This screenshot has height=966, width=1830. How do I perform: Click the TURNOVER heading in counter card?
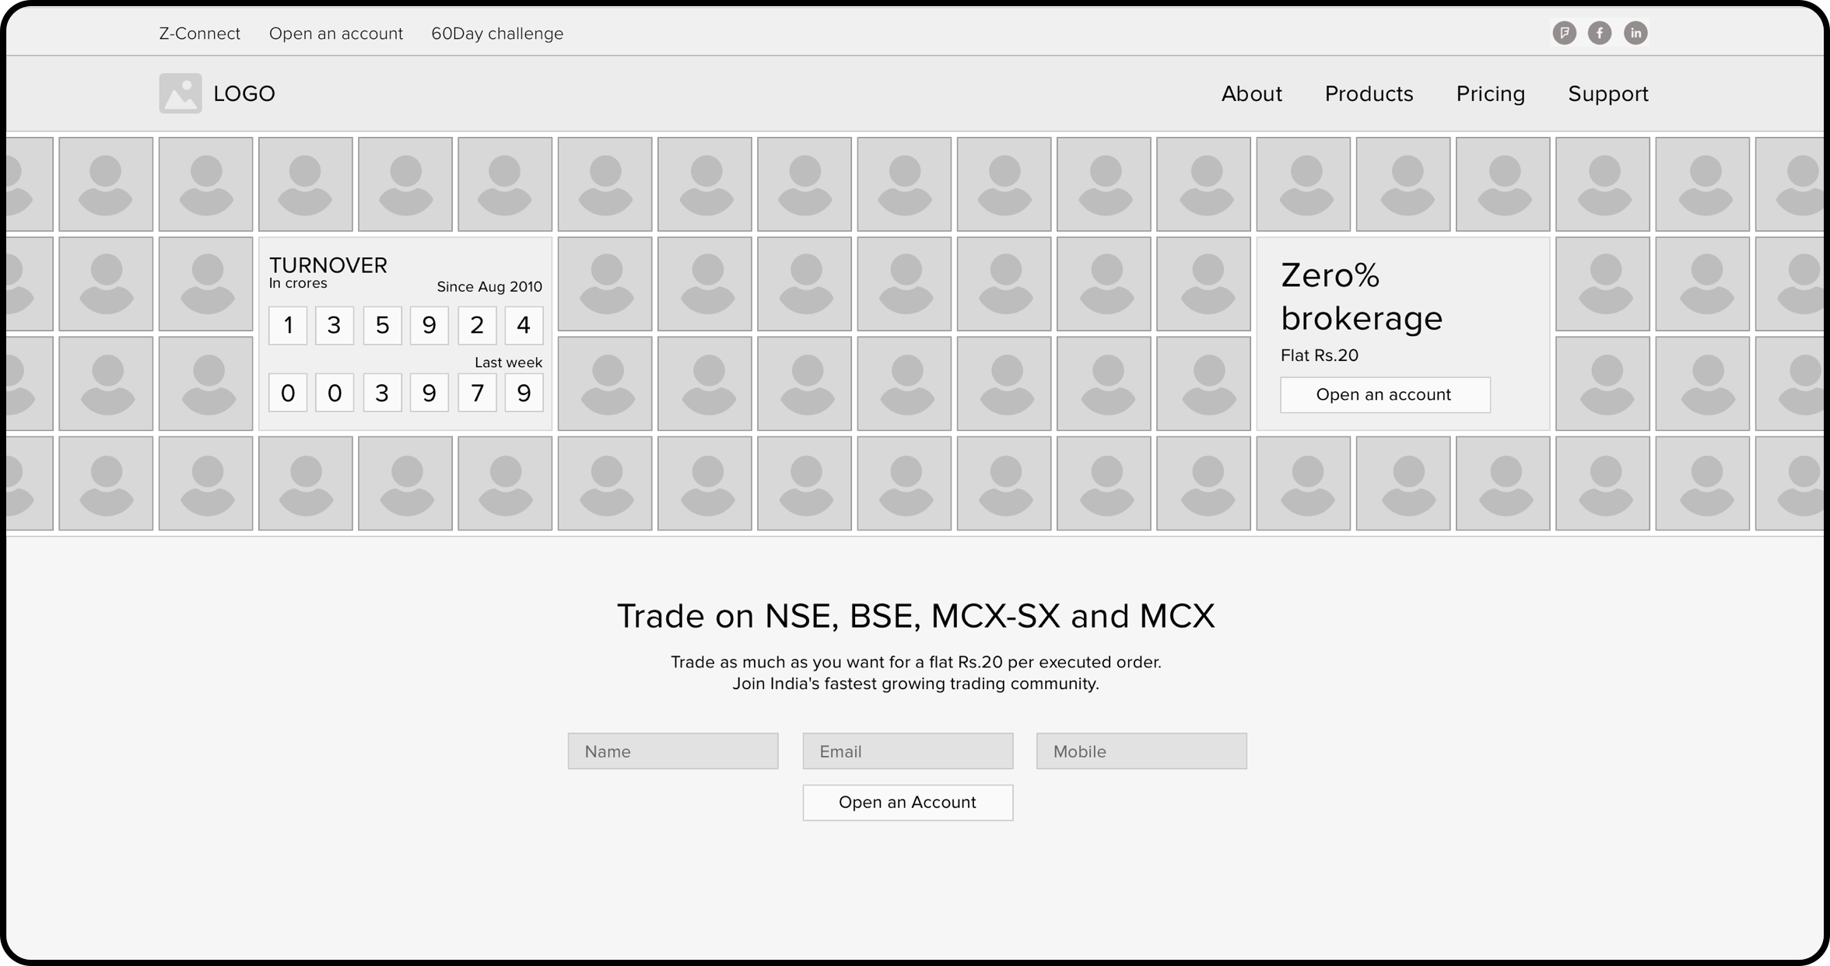(328, 265)
